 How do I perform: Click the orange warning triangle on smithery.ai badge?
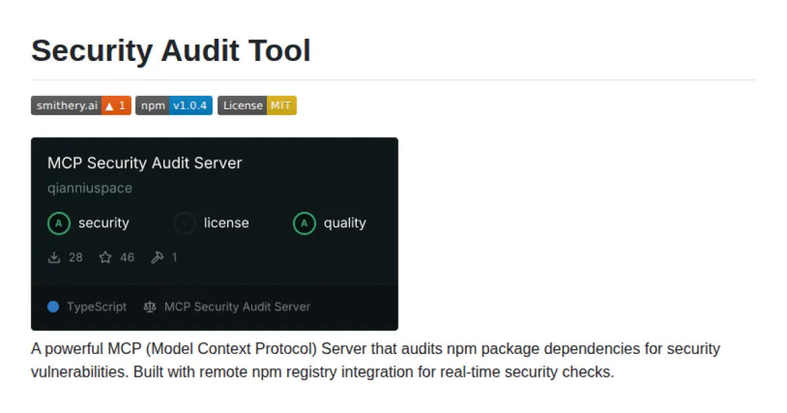pyautogui.click(x=109, y=105)
